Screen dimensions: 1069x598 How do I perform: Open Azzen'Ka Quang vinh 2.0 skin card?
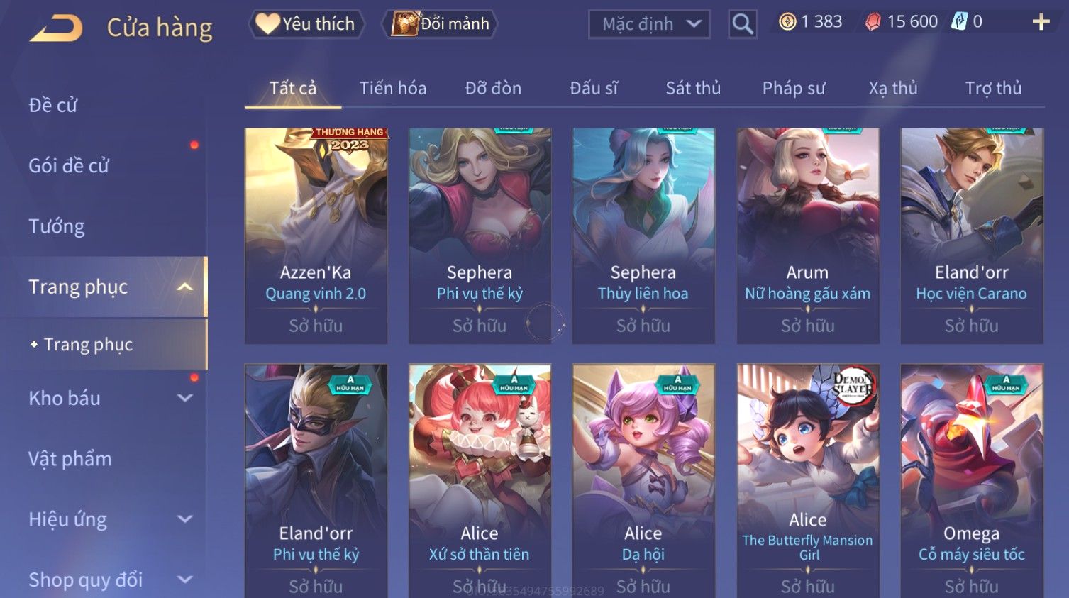[x=316, y=236]
